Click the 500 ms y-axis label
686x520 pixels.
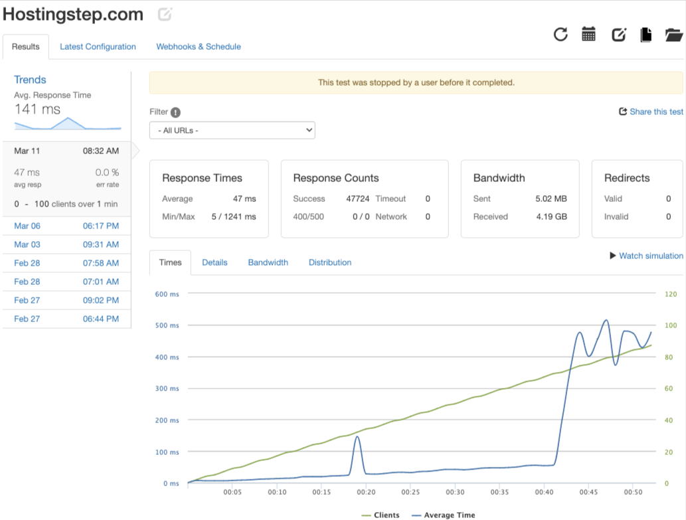(167, 325)
